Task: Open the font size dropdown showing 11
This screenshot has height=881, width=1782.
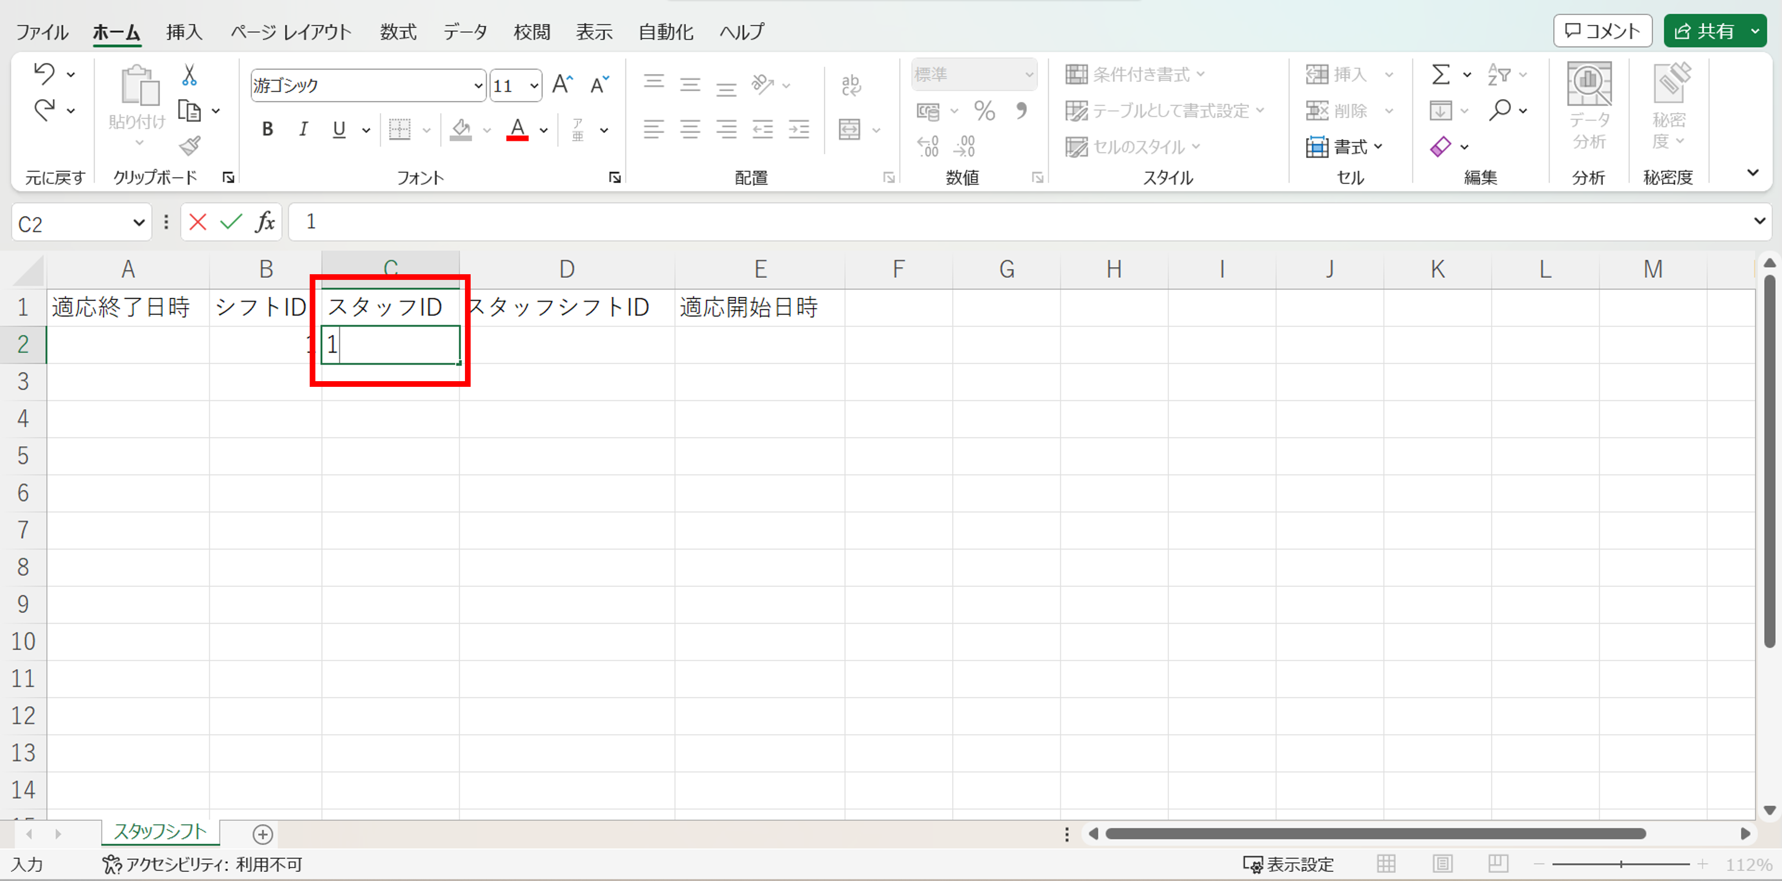Action: [x=534, y=86]
